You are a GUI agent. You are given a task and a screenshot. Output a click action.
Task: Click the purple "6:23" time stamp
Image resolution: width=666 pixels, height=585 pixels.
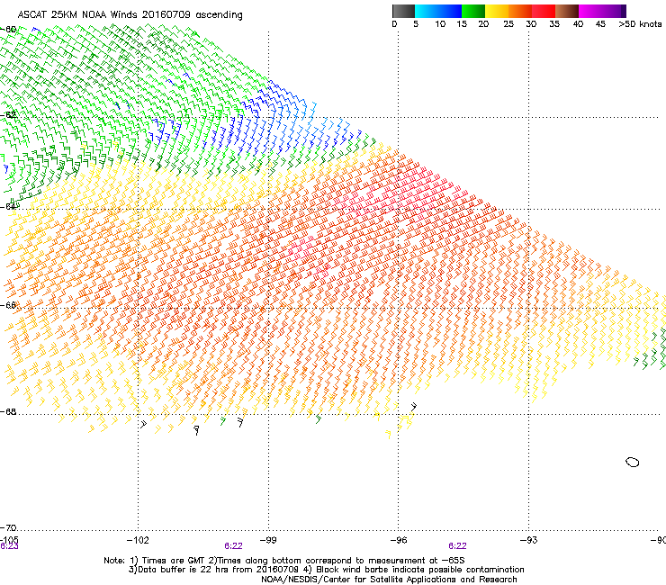pyautogui.click(x=9, y=546)
